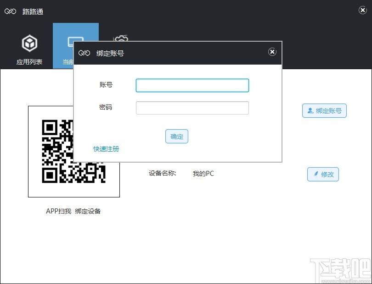372x284 pixels.
Task: Click the 绑定账号 button on the right
Action: 324,110
